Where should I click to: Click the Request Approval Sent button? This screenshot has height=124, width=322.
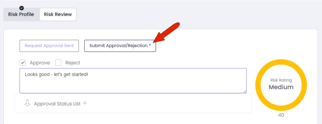(x=49, y=46)
